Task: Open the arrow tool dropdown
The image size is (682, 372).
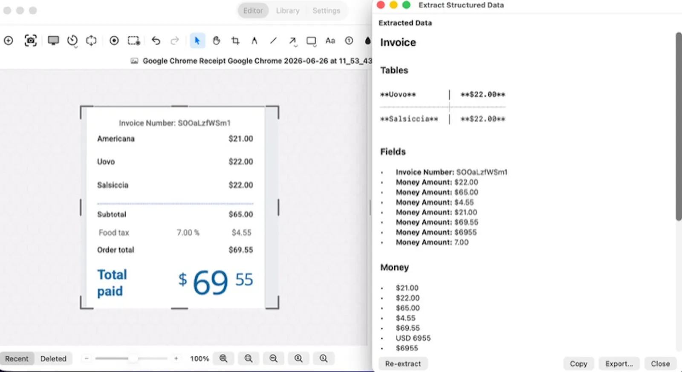Action: click(x=292, y=41)
